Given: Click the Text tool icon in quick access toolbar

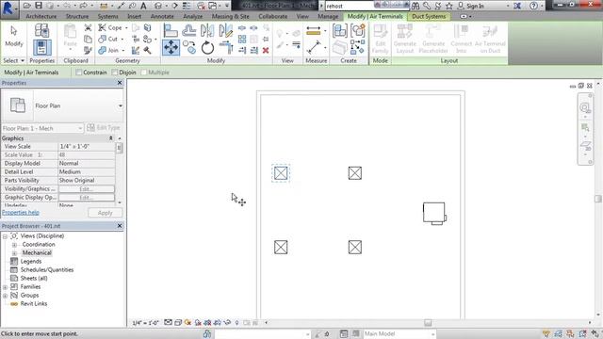Looking at the screenshot, I should click(x=143, y=6).
